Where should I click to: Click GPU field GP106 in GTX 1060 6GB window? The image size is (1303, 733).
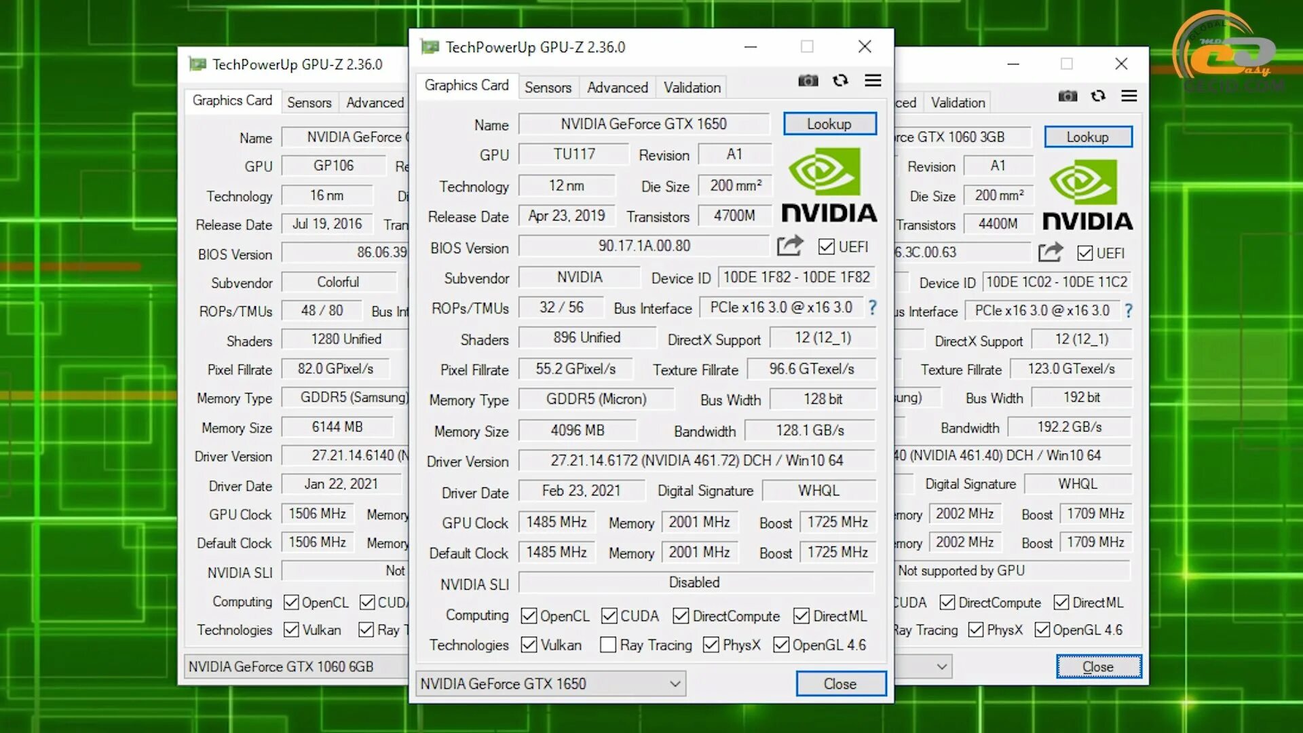tap(333, 166)
